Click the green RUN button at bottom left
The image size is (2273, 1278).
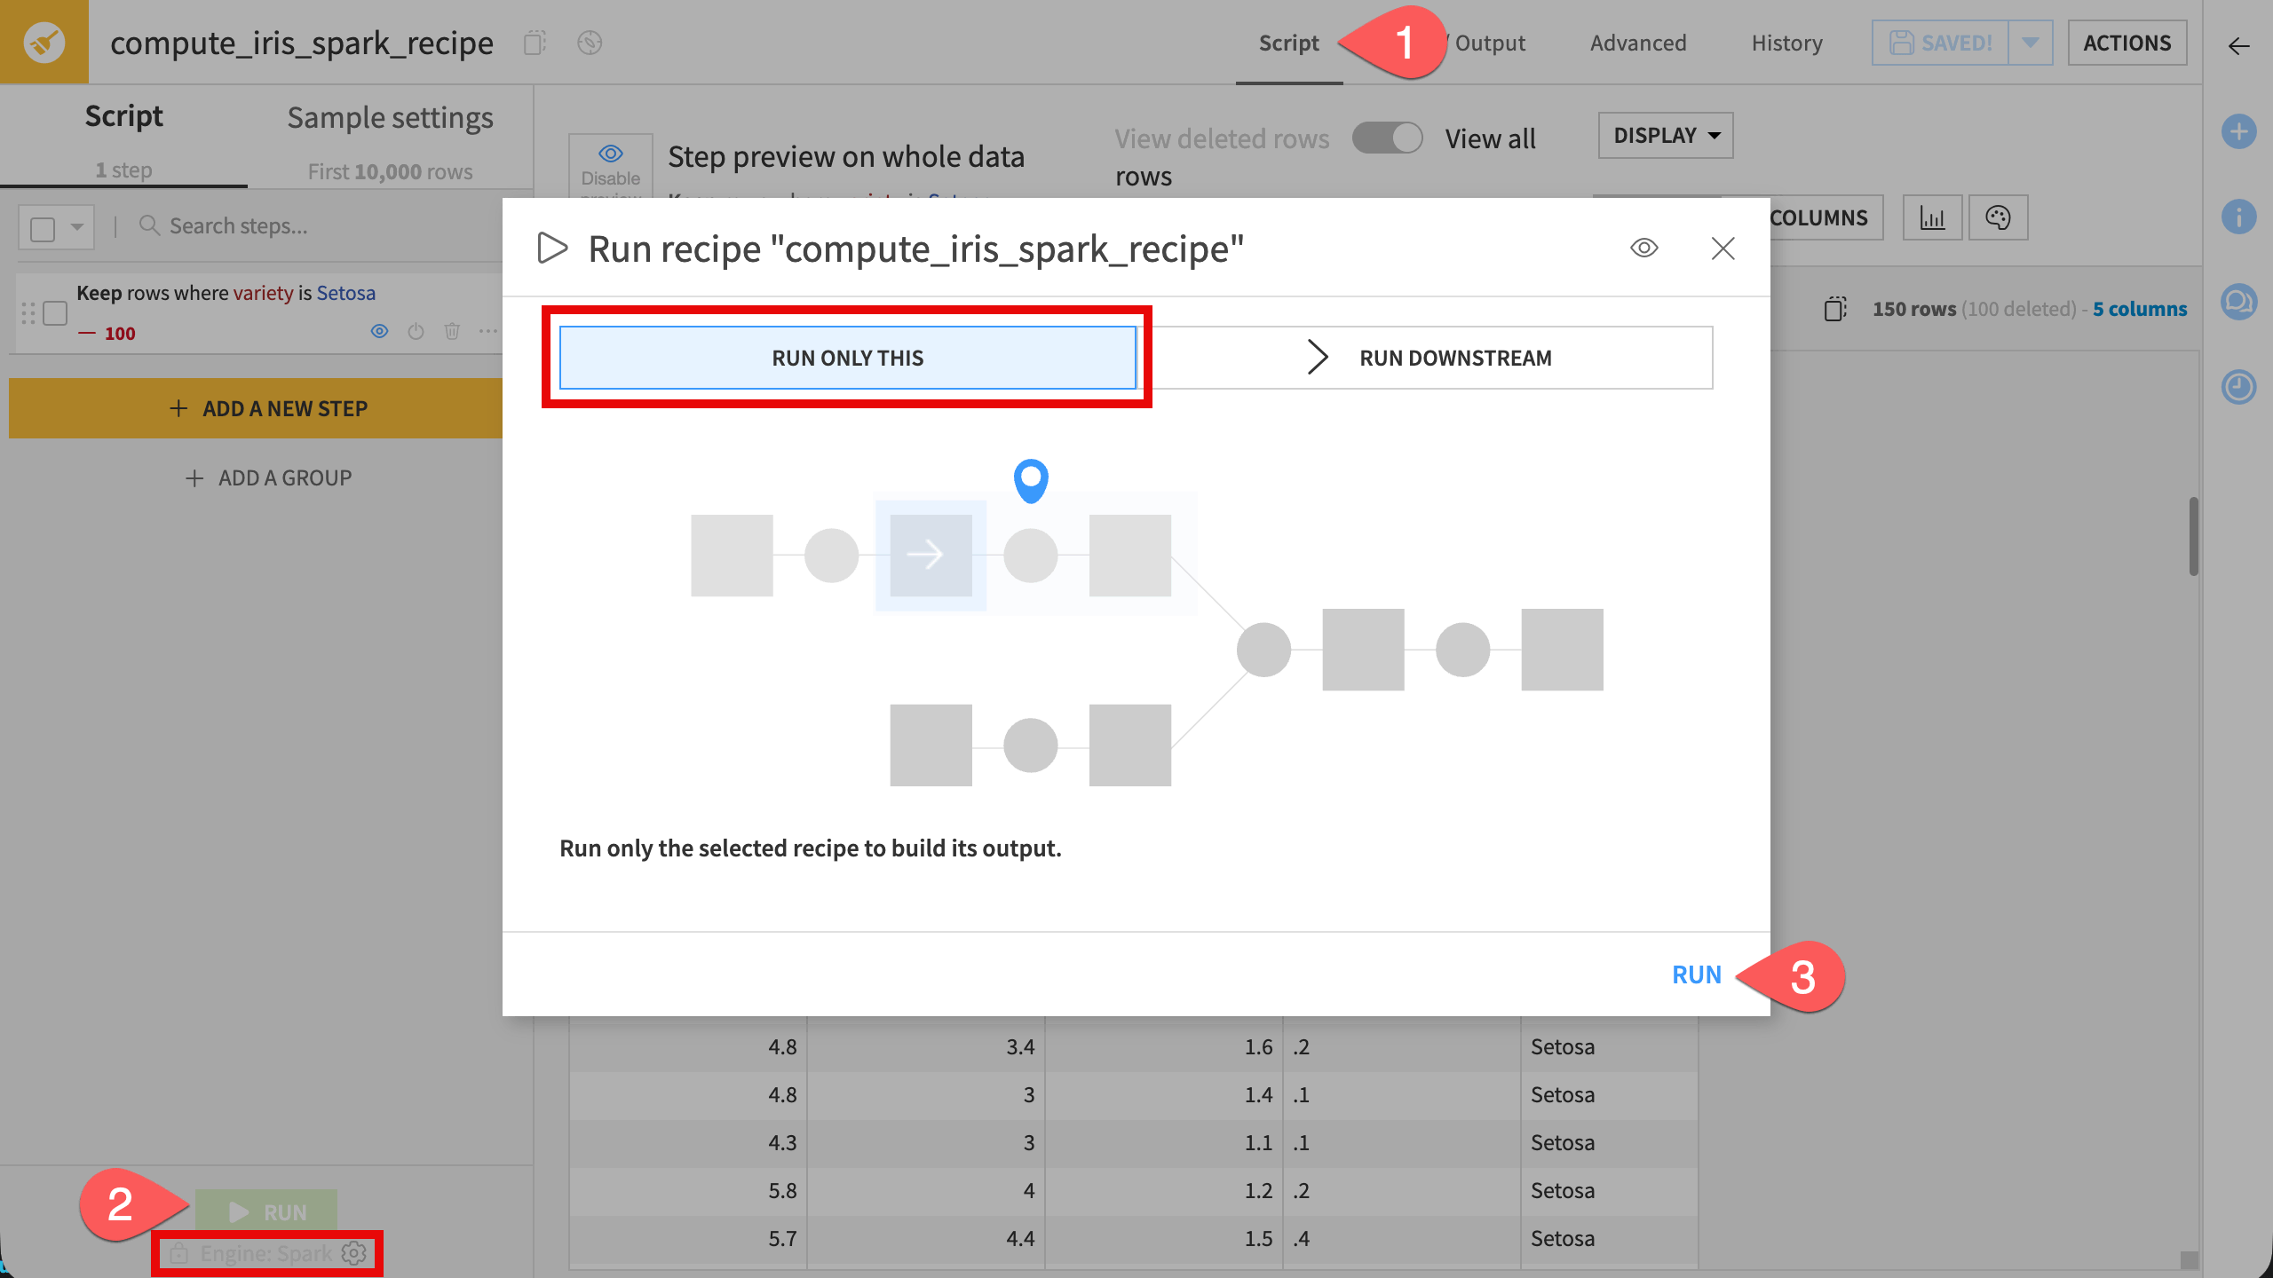(x=266, y=1211)
